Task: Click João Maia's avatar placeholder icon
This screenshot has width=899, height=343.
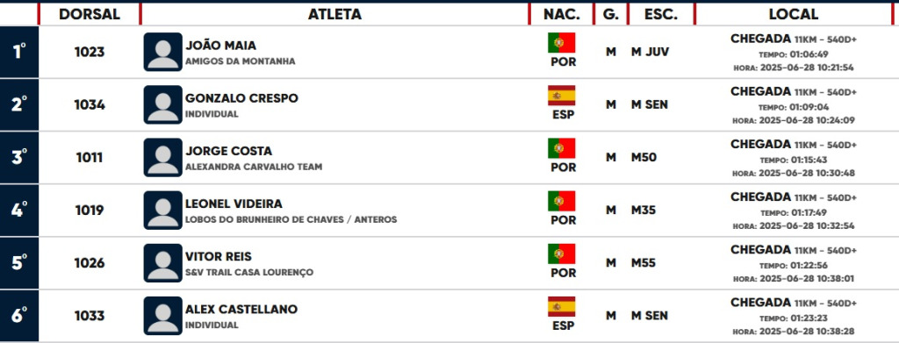Action: pos(162,52)
